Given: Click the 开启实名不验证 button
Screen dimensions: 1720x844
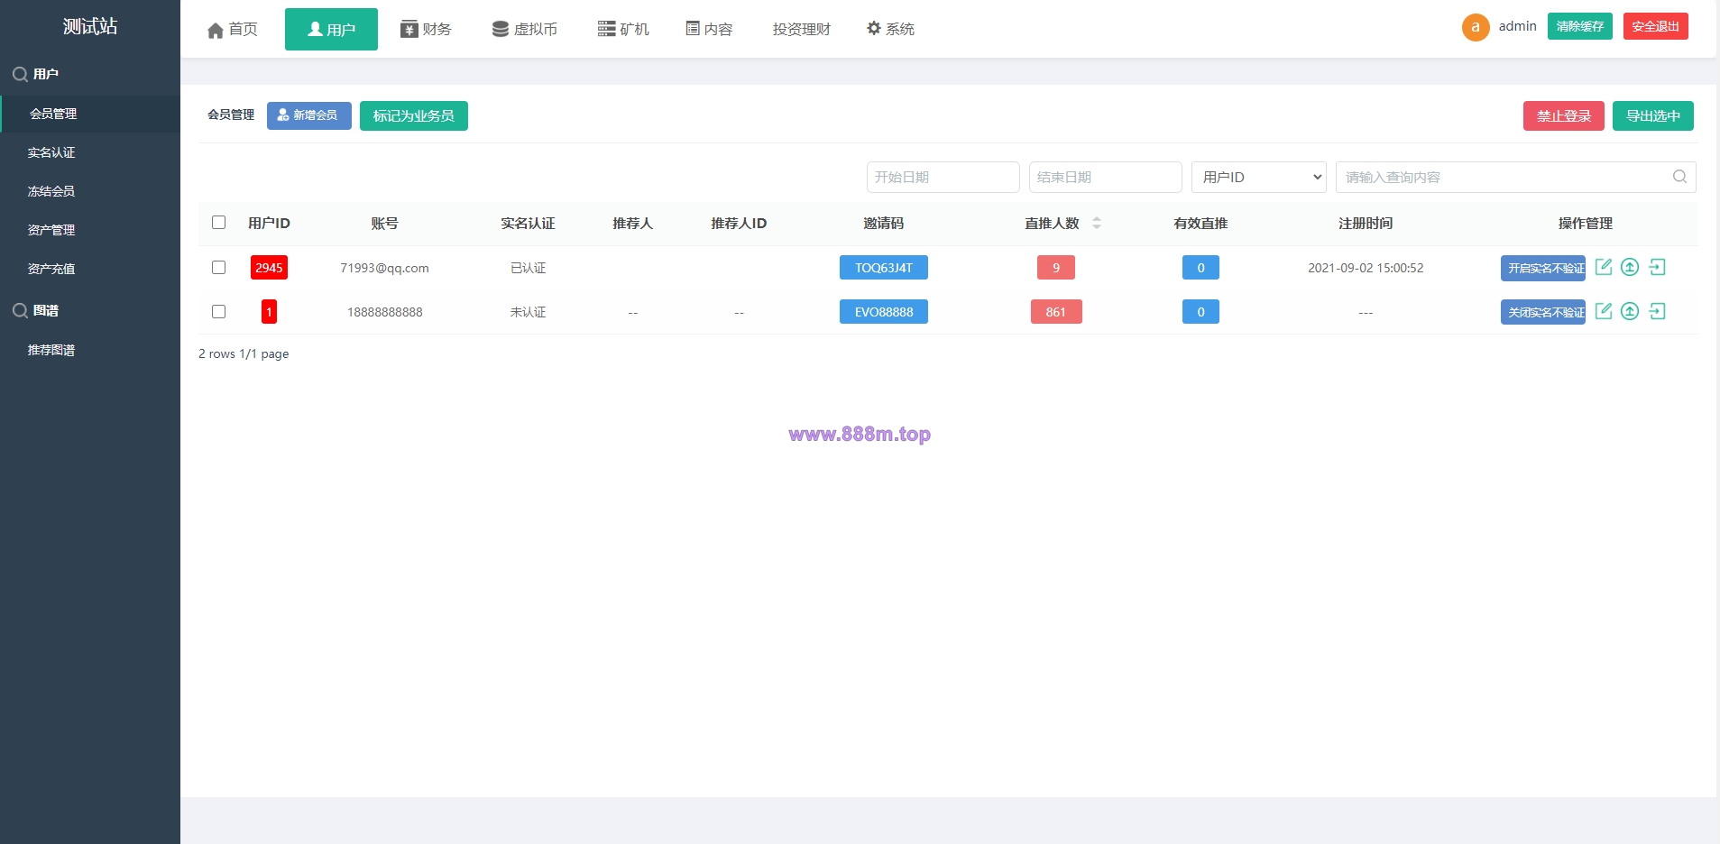Looking at the screenshot, I should point(1543,268).
